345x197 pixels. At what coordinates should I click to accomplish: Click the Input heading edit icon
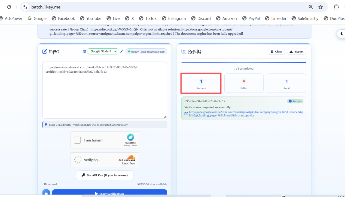tap(45, 51)
